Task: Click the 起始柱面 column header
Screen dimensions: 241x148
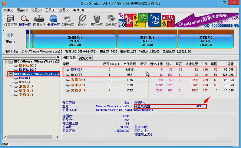Action: coord(156,64)
